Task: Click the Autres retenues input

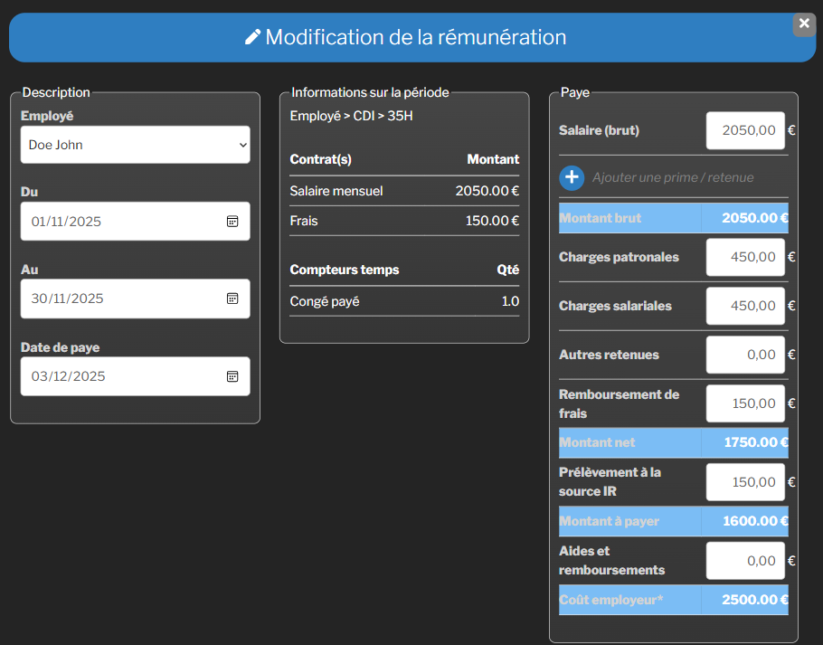Action: point(744,355)
